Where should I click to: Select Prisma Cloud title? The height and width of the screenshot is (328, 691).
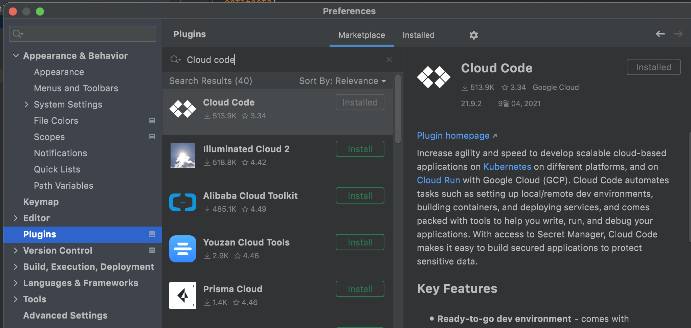(x=232, y=289)
